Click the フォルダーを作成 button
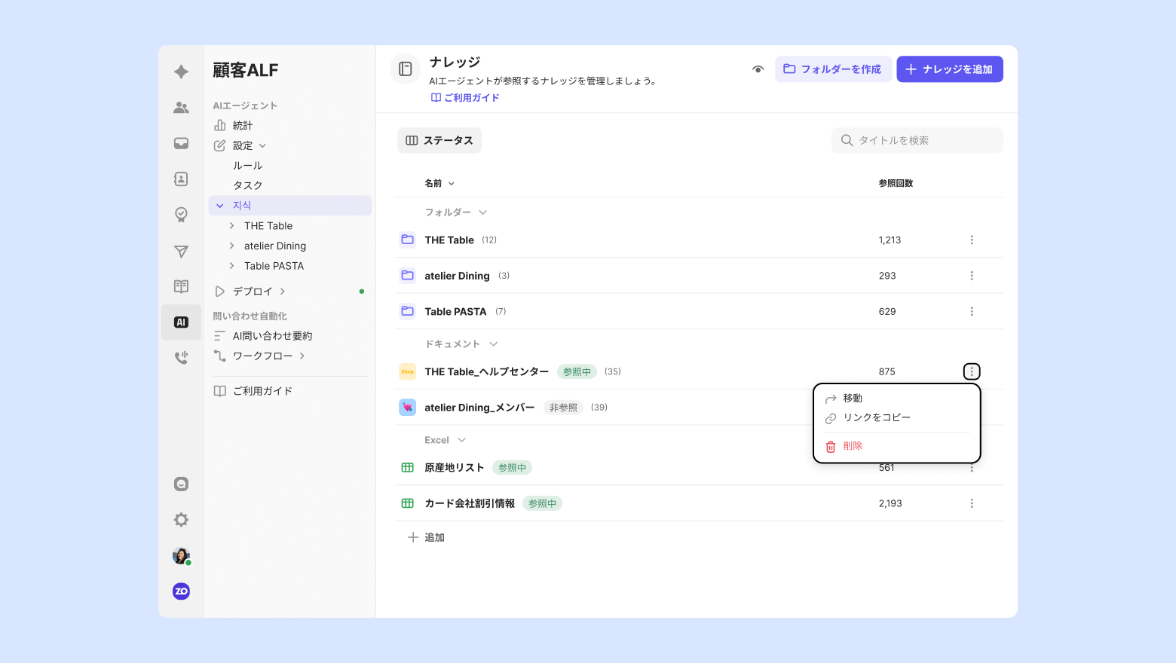This screenshot has width=1176, height=663. point(833,69)
